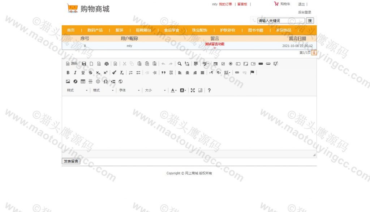Viewport: 370px width, 212px height.
Task: Insert an Anchor flag
Action: 252,73
